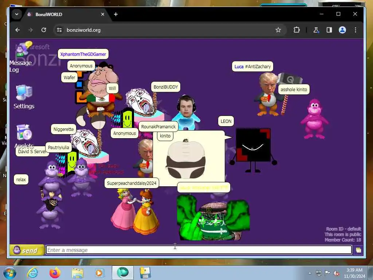Launch Firefox from taskbar

click(x=55, y=273)
